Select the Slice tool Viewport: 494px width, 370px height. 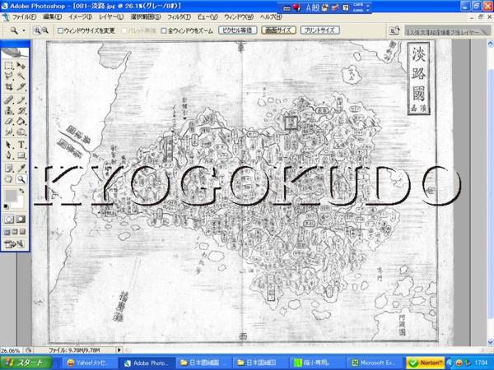[21, 86]
